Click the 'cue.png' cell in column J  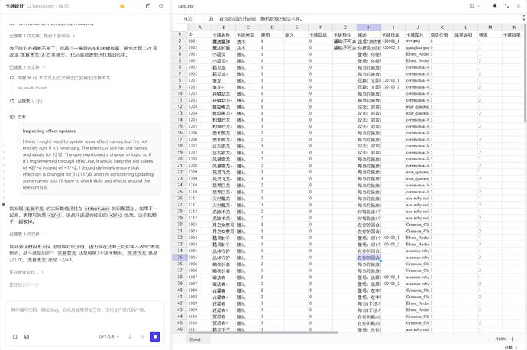coord(418,41)
